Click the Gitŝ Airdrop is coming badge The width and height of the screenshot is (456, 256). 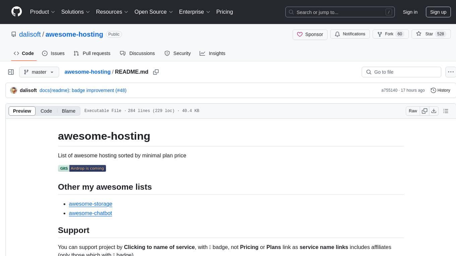pyautogui.click(x=82, y=168)
